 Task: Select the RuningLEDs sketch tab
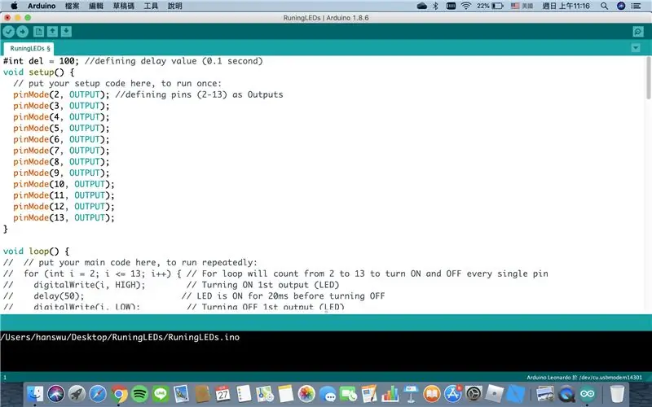point(29,48)
